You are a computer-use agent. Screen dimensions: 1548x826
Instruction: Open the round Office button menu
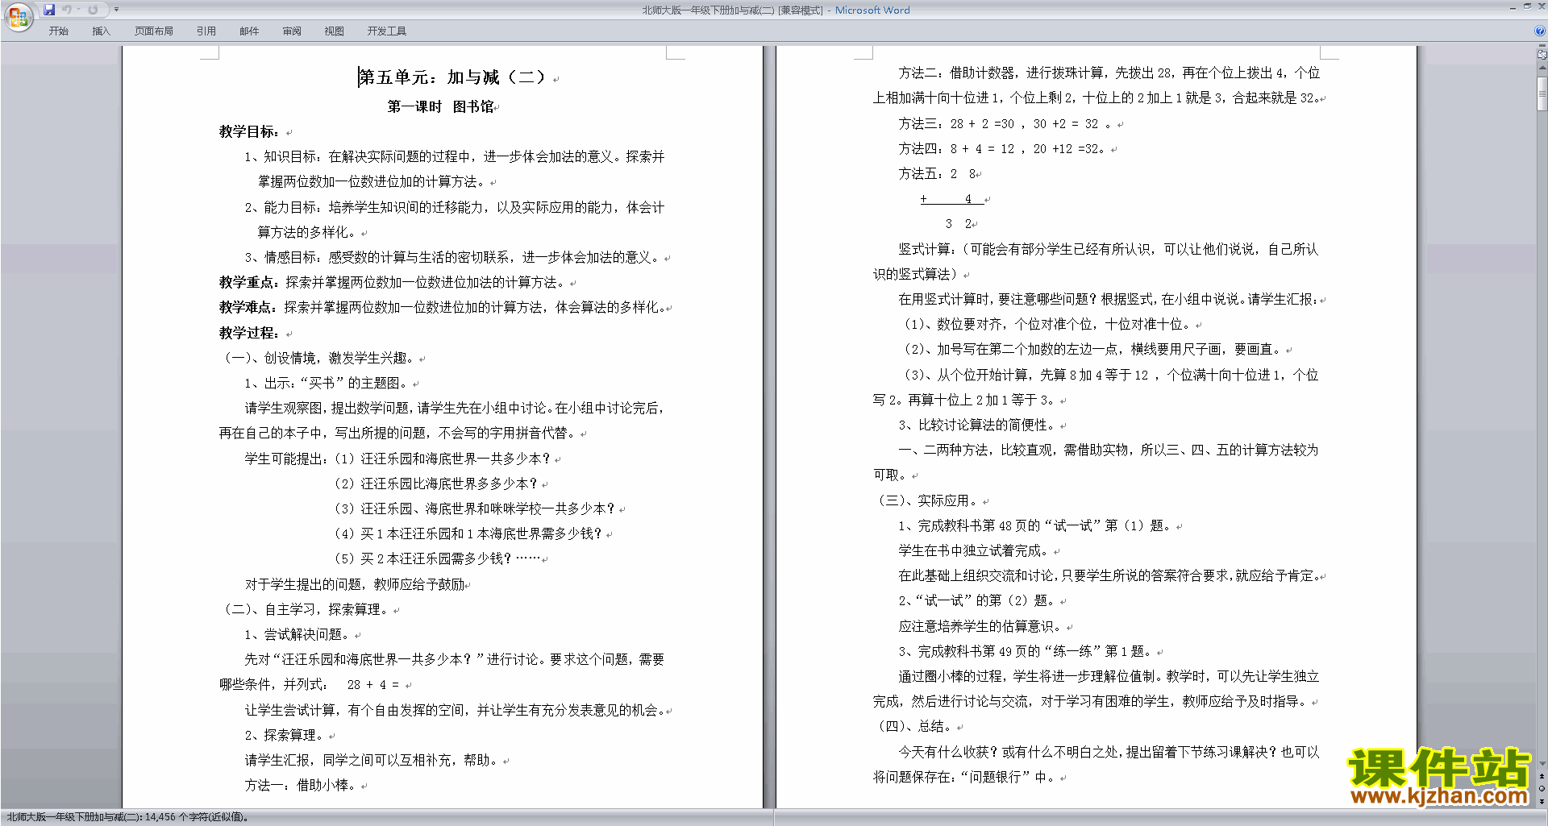pos(18,16)
